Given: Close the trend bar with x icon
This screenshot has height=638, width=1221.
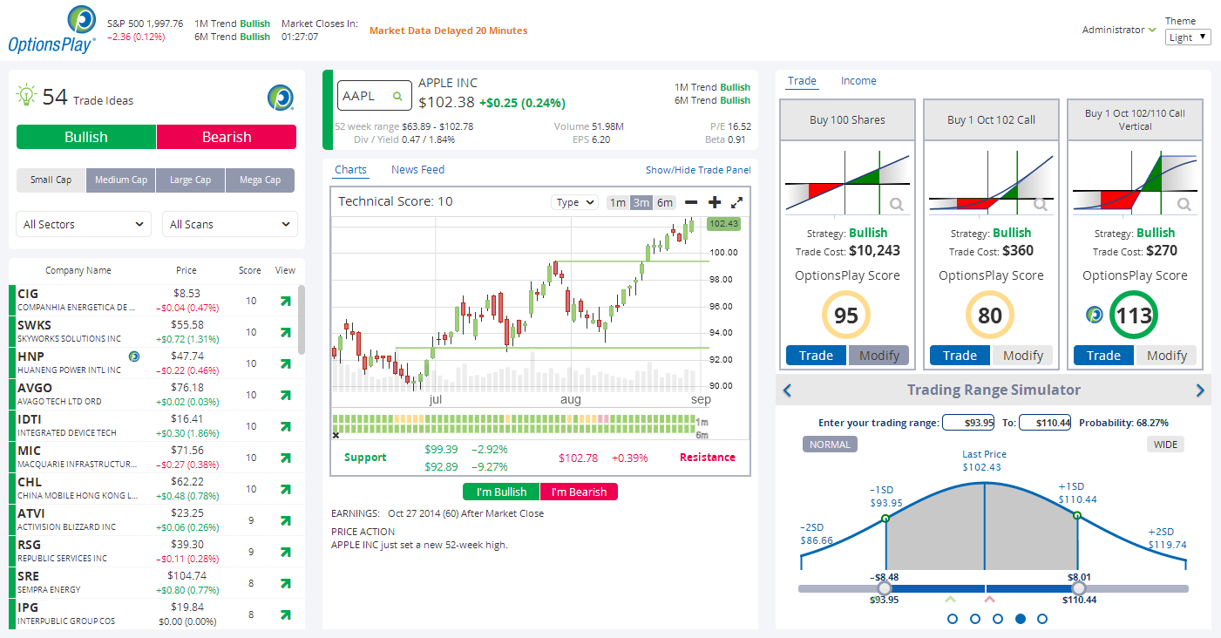Looking at the screenshot, I should click(336, 435).
